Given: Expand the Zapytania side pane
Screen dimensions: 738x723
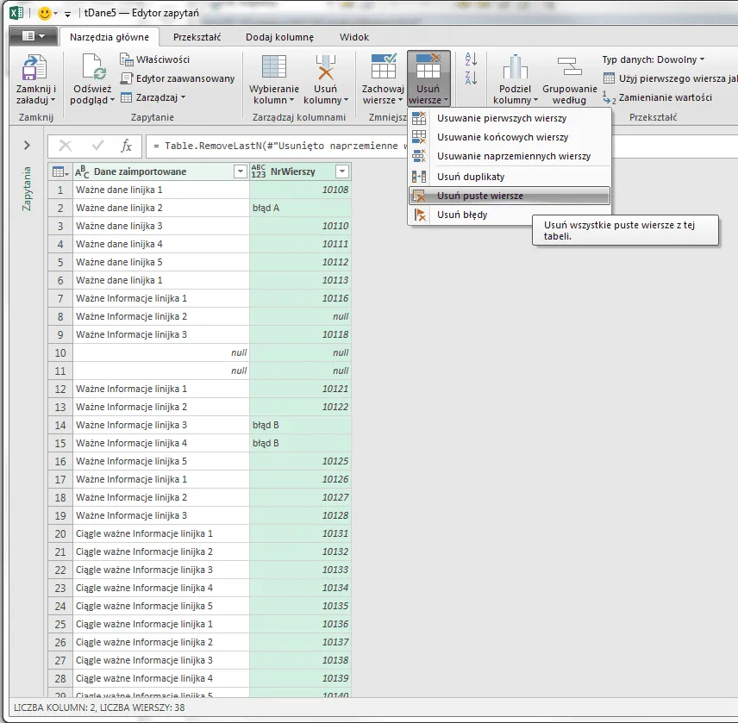Looking at the screenshot, I should [x=27, y=146].
